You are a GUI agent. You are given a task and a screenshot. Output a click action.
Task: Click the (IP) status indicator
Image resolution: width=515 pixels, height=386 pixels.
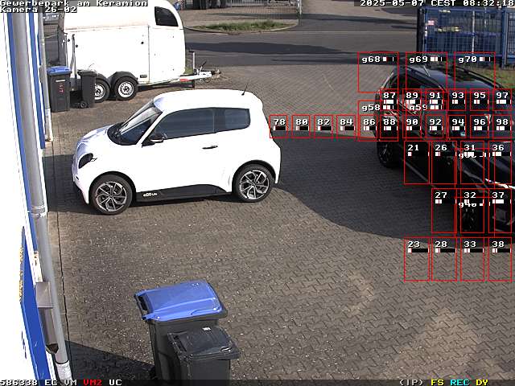[411, 383]
